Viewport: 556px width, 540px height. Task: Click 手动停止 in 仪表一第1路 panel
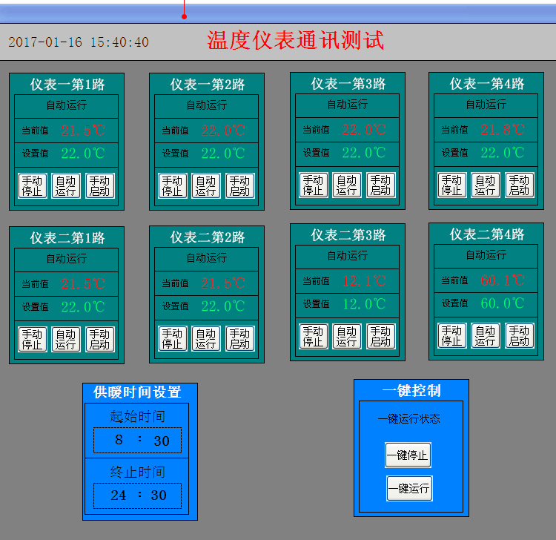pyautogui.click(x=33, y=186)
